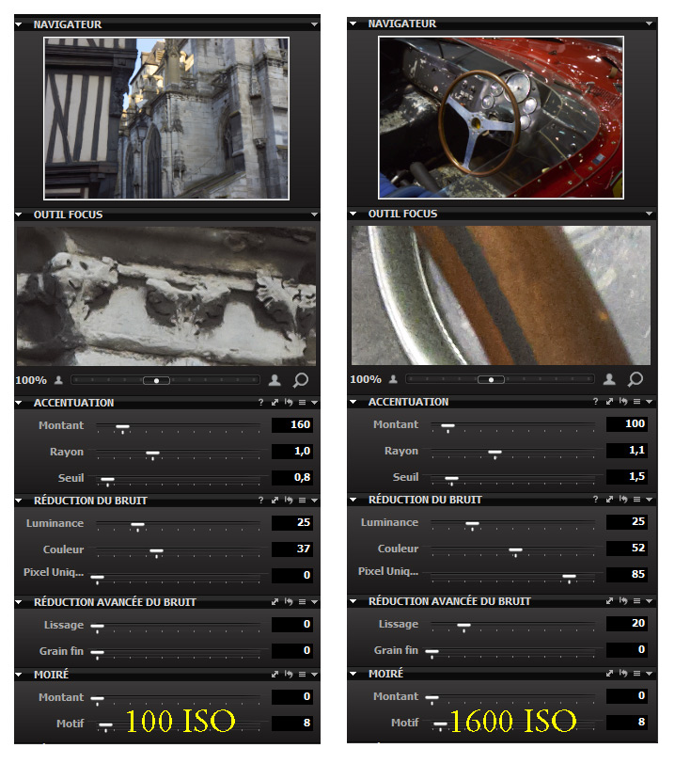Open Réduction avancée du bruit presets, 1600 ISO panel
The height and width of the screenshot is (764, 675).
point(637,601)
